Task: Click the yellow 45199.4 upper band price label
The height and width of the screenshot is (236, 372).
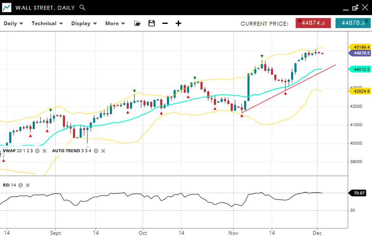Action: [360, 47]
